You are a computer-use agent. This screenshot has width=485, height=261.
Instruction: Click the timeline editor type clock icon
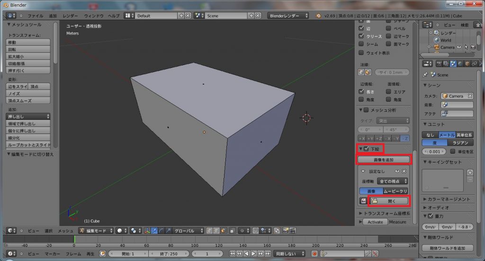pyautogui.click(x=11, y=253)
